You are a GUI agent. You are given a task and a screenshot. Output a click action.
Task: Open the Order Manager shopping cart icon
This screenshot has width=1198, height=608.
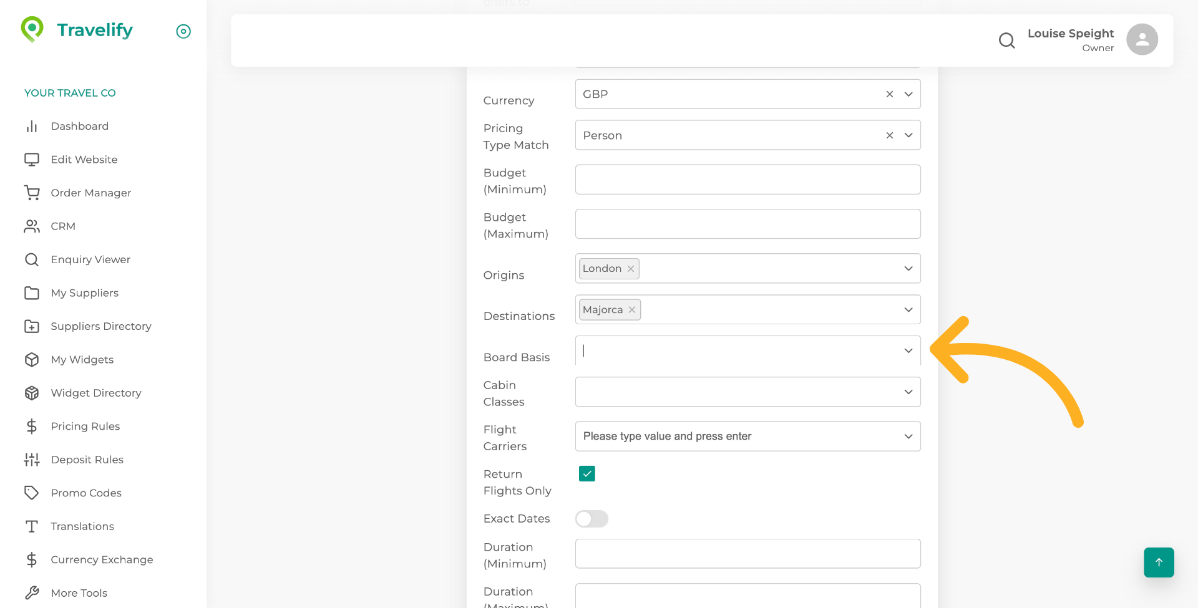(32, 193)
